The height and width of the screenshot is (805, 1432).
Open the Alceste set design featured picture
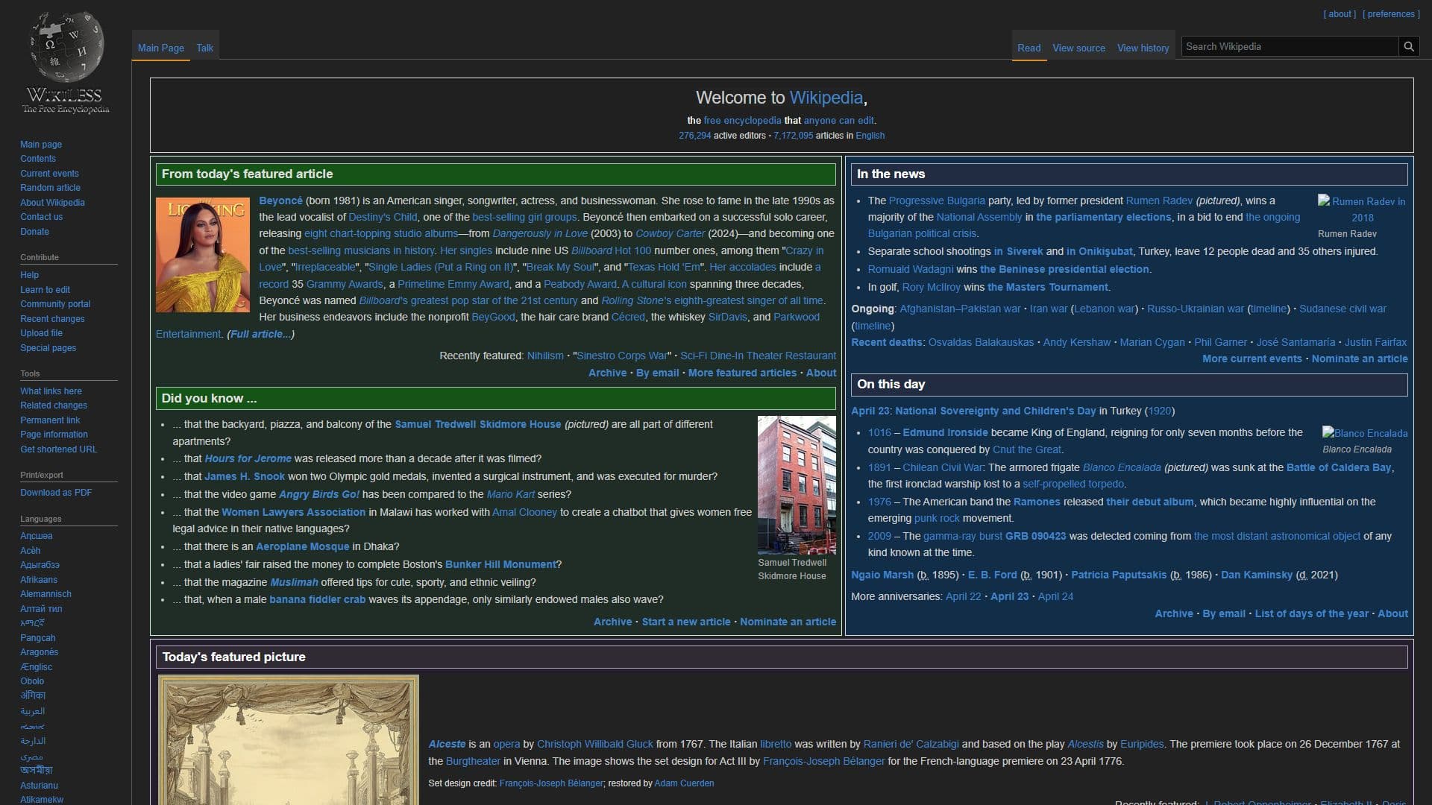tap(289, 739)
